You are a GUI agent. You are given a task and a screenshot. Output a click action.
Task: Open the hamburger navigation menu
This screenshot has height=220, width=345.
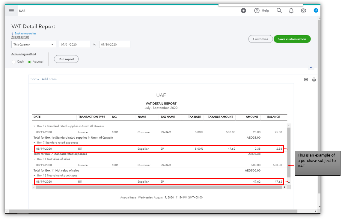[x=11, y=10]
